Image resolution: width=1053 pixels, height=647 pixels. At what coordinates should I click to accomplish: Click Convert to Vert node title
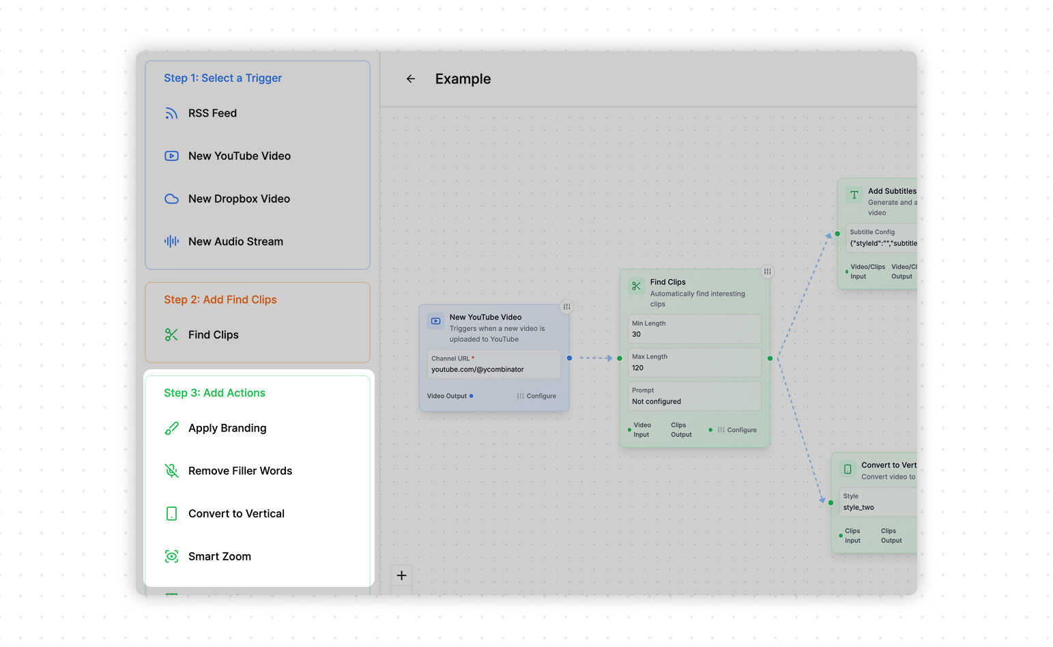pos(889,465)
